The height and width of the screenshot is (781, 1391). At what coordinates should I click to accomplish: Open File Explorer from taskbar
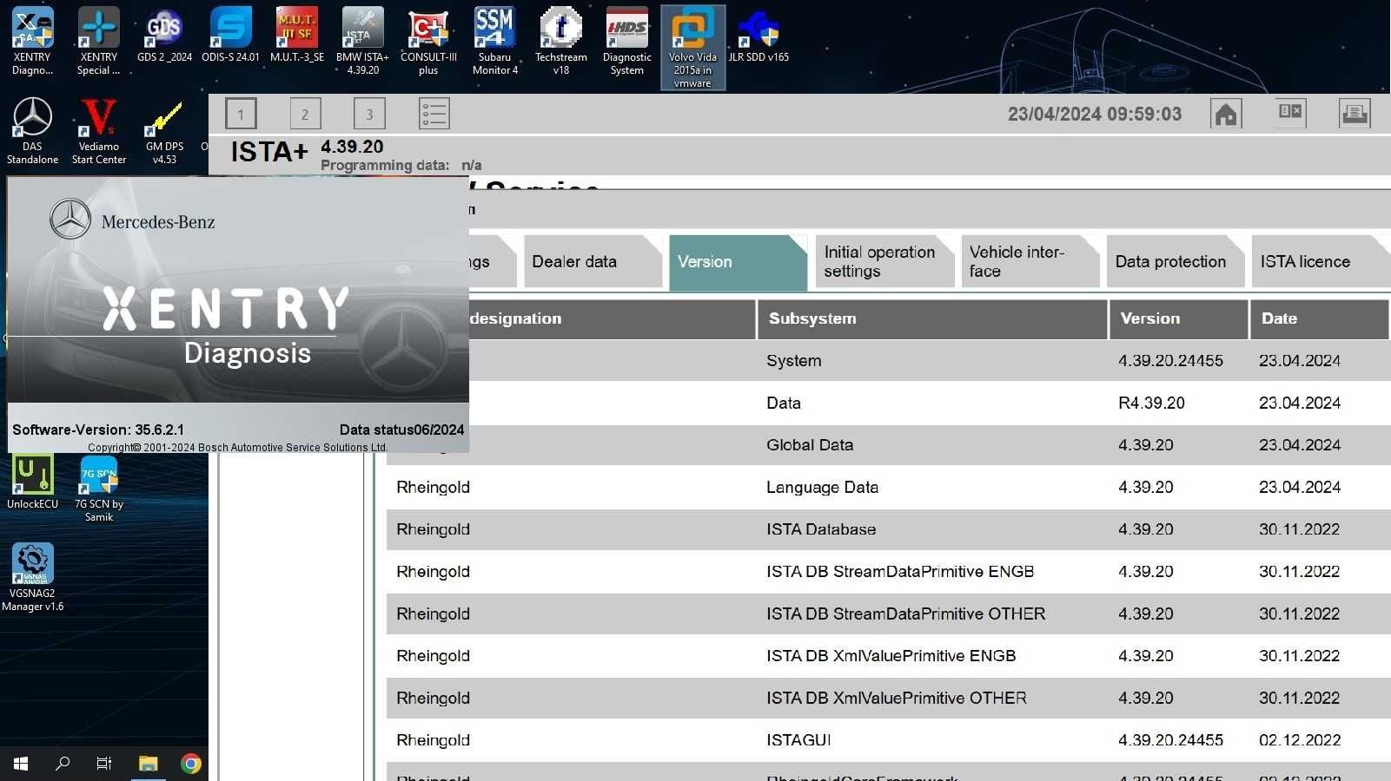click(x=148, y=764)
